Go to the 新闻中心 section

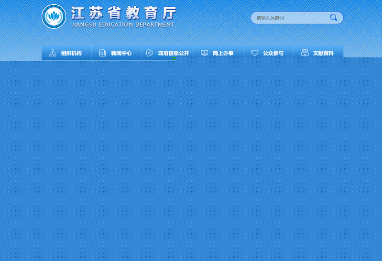click(x=121, y=53)
